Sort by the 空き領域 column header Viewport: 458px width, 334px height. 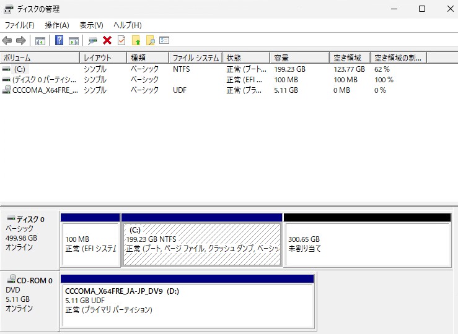(x=350, y=58)
